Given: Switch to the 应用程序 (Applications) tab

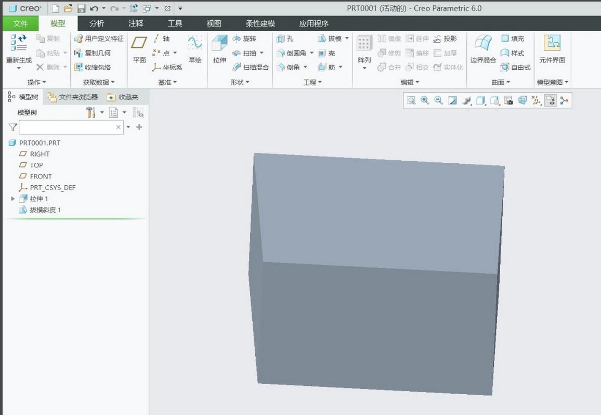Looking at the screenshot, I should click(x=314, y=23).
